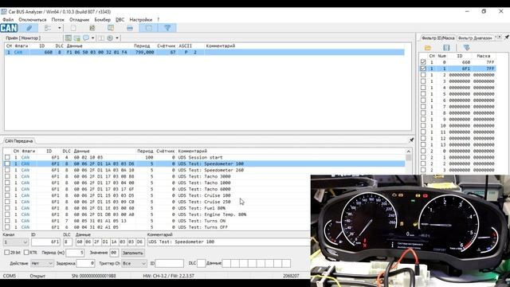Click the transmit list scroll up arrow
This screenshot has width=510, height=287.
408,151
